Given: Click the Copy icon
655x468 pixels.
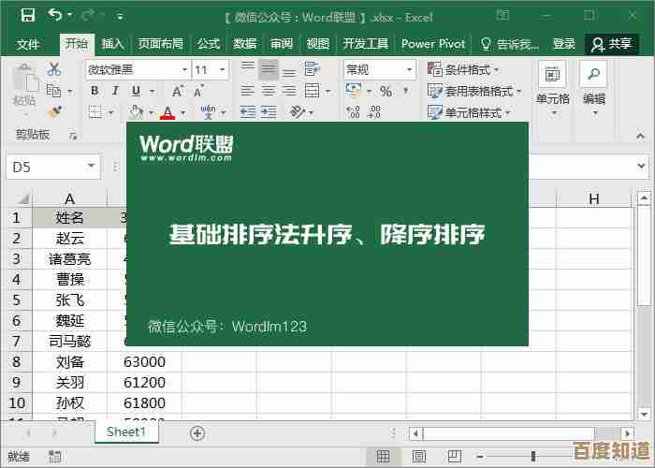Looking at the screenshot, I should pyautogui.click(x=53, y=90).
